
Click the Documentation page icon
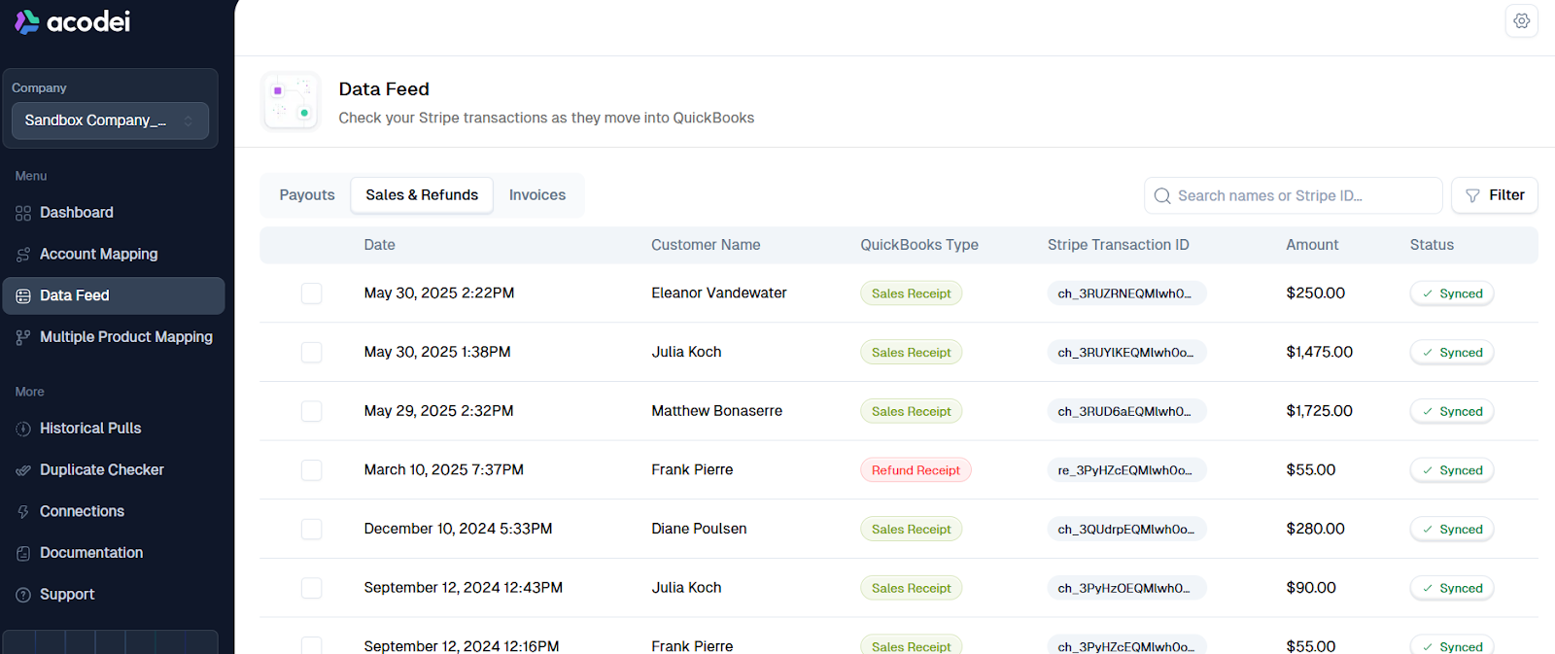tap(23, 553)
